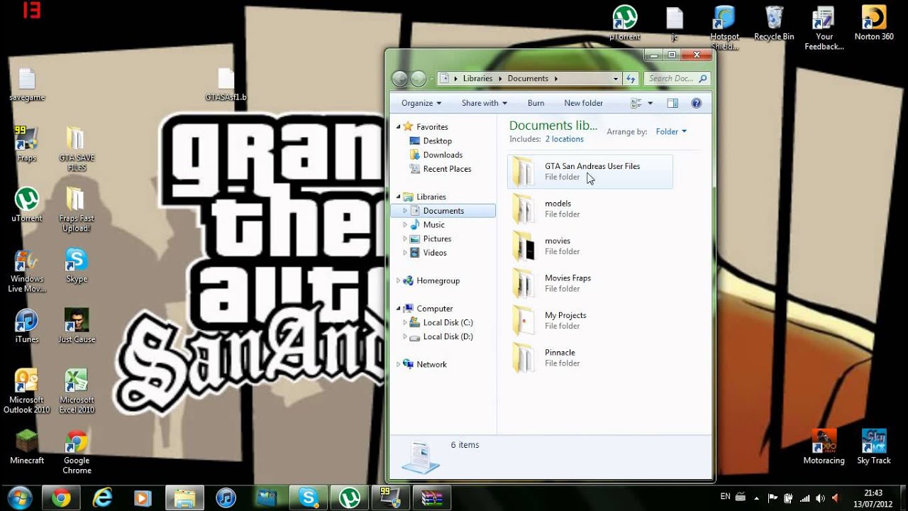Viewport: 908px width, 511px height.
Task: Select Videos library in navigation pane
Action: pyautogui.click(x=435, y=253)
